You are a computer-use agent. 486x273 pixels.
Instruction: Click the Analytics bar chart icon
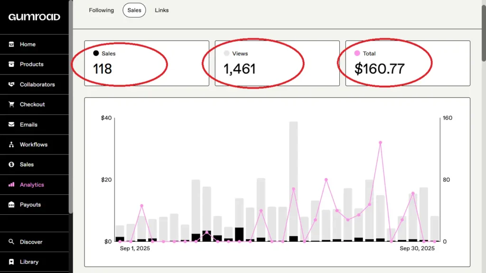coord(11,185)
